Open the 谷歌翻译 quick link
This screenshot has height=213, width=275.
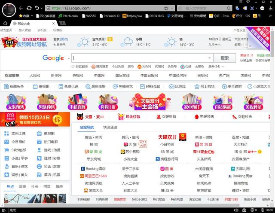(80, 67)
